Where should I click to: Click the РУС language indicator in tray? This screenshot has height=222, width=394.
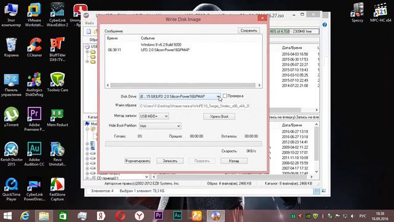pyautogui.click(x=363, y=216)
